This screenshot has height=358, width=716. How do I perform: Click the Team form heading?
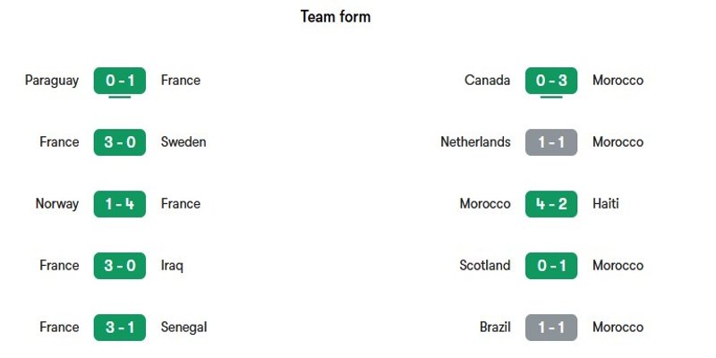336,17
